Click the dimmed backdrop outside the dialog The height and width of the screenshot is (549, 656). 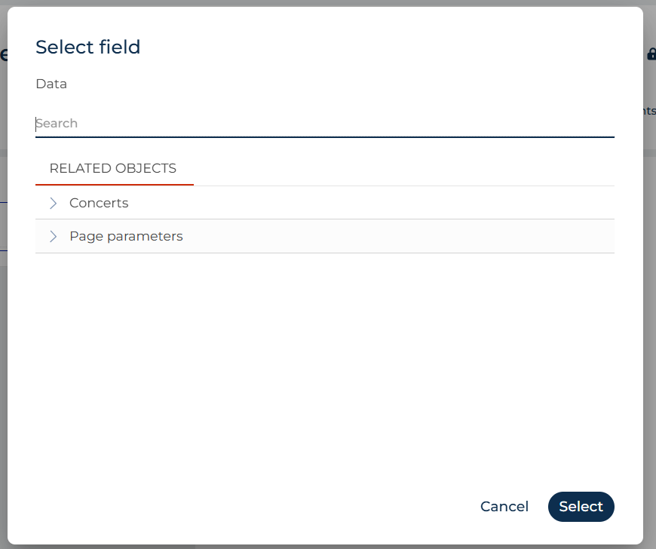click(649, 335)
